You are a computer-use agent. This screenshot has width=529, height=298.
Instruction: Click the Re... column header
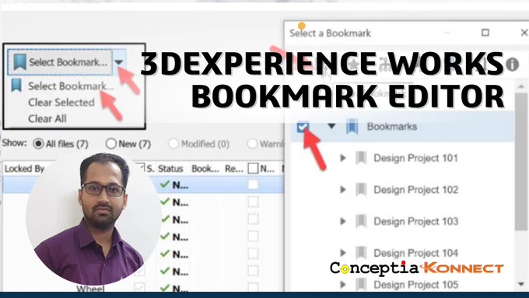234,168
